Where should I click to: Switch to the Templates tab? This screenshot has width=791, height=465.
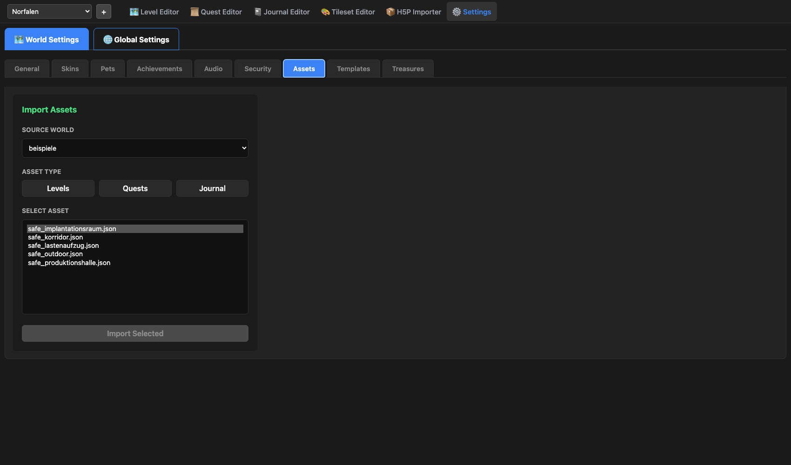pos(353,69)
